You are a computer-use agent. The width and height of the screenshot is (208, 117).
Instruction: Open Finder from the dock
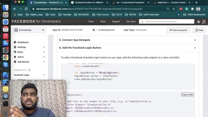click(x=6, y=7)
